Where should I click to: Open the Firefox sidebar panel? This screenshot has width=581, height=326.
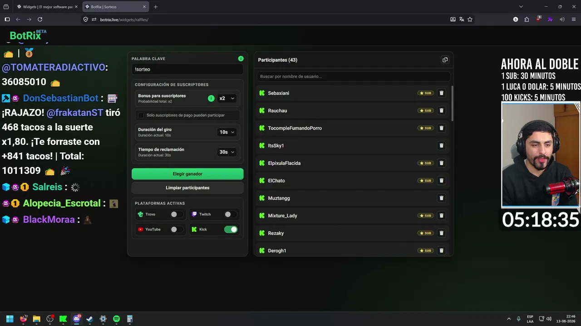pos(7,19)
